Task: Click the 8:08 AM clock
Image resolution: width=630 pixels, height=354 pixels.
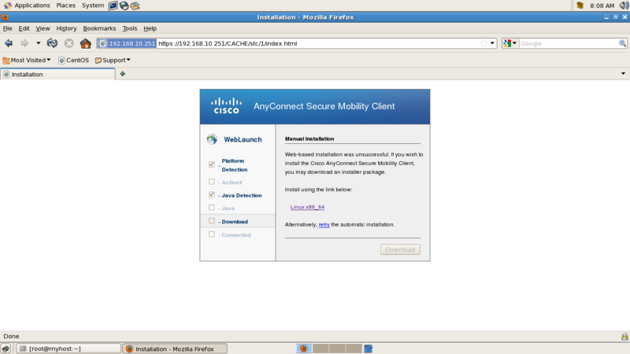Action: 602,6
